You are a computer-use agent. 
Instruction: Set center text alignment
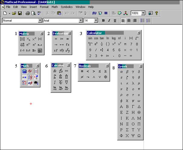(x=129, y=21)
